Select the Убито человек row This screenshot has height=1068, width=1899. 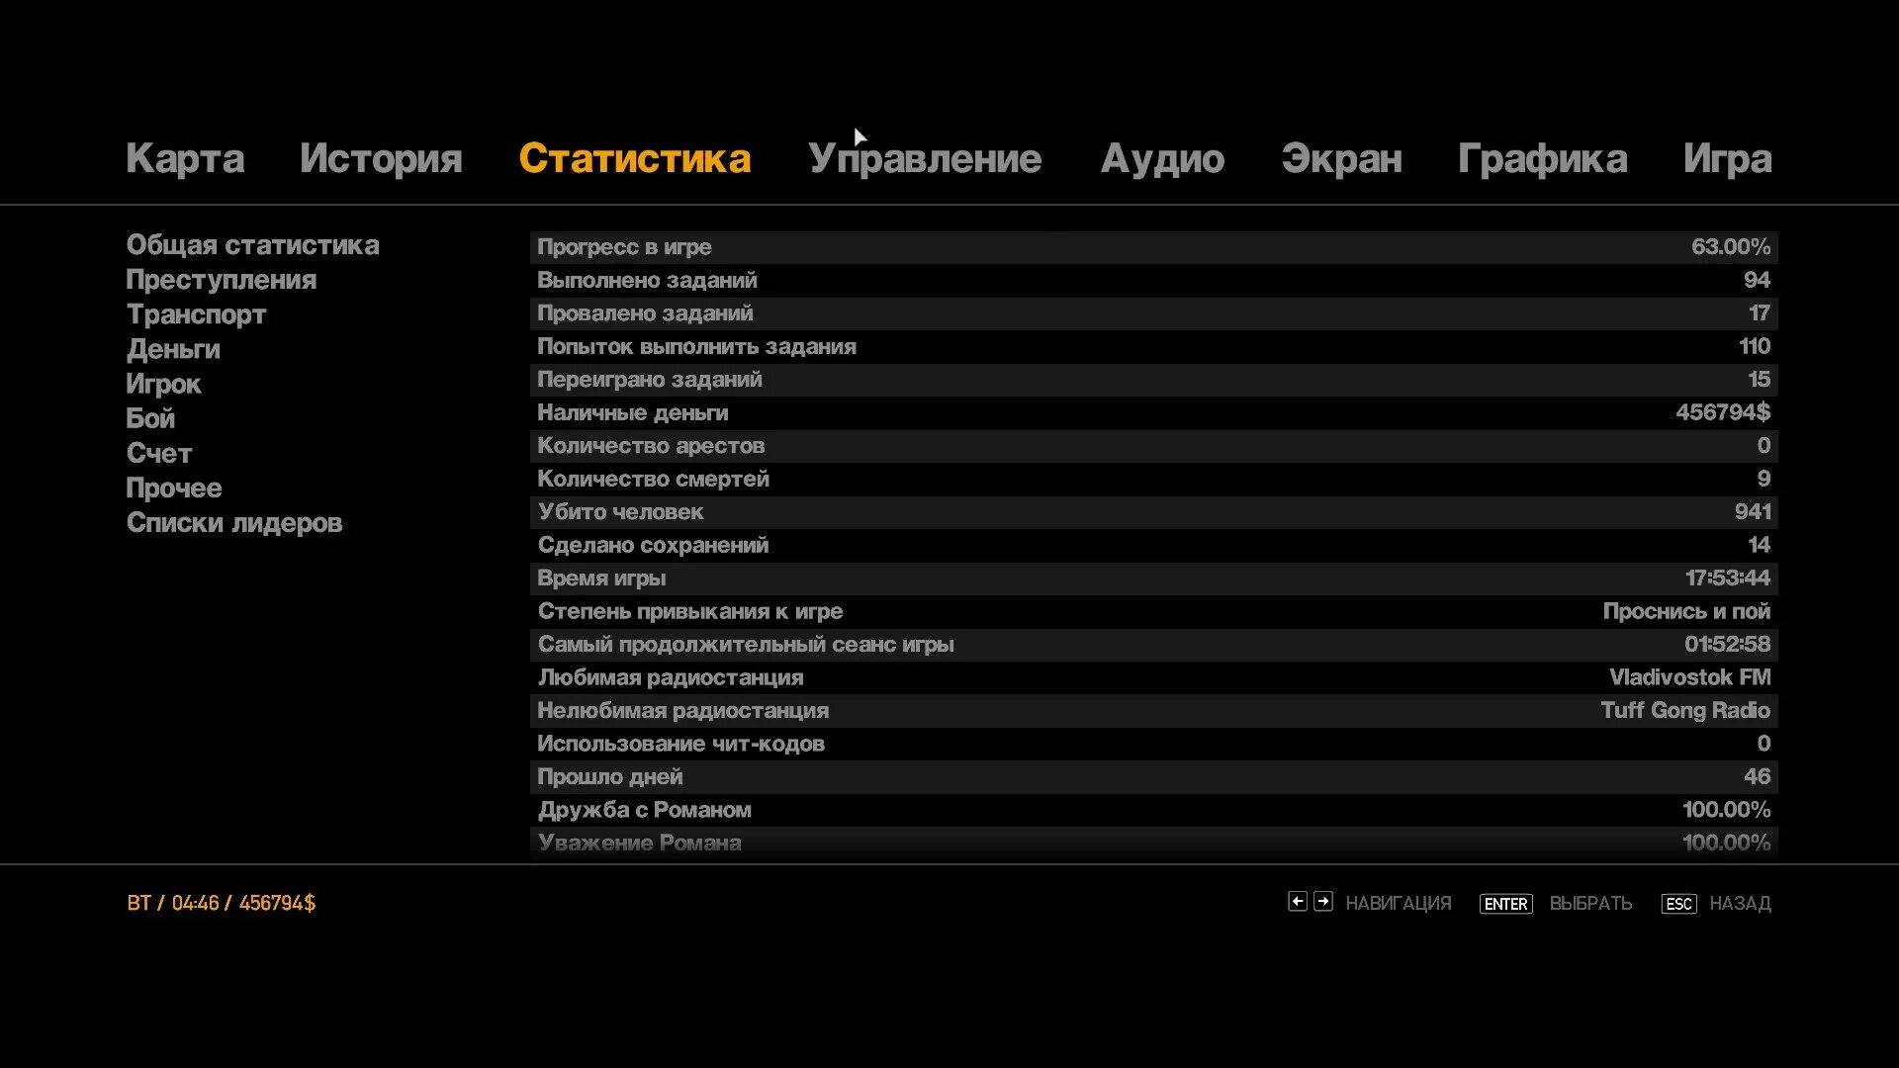[x=1153, y=512]
